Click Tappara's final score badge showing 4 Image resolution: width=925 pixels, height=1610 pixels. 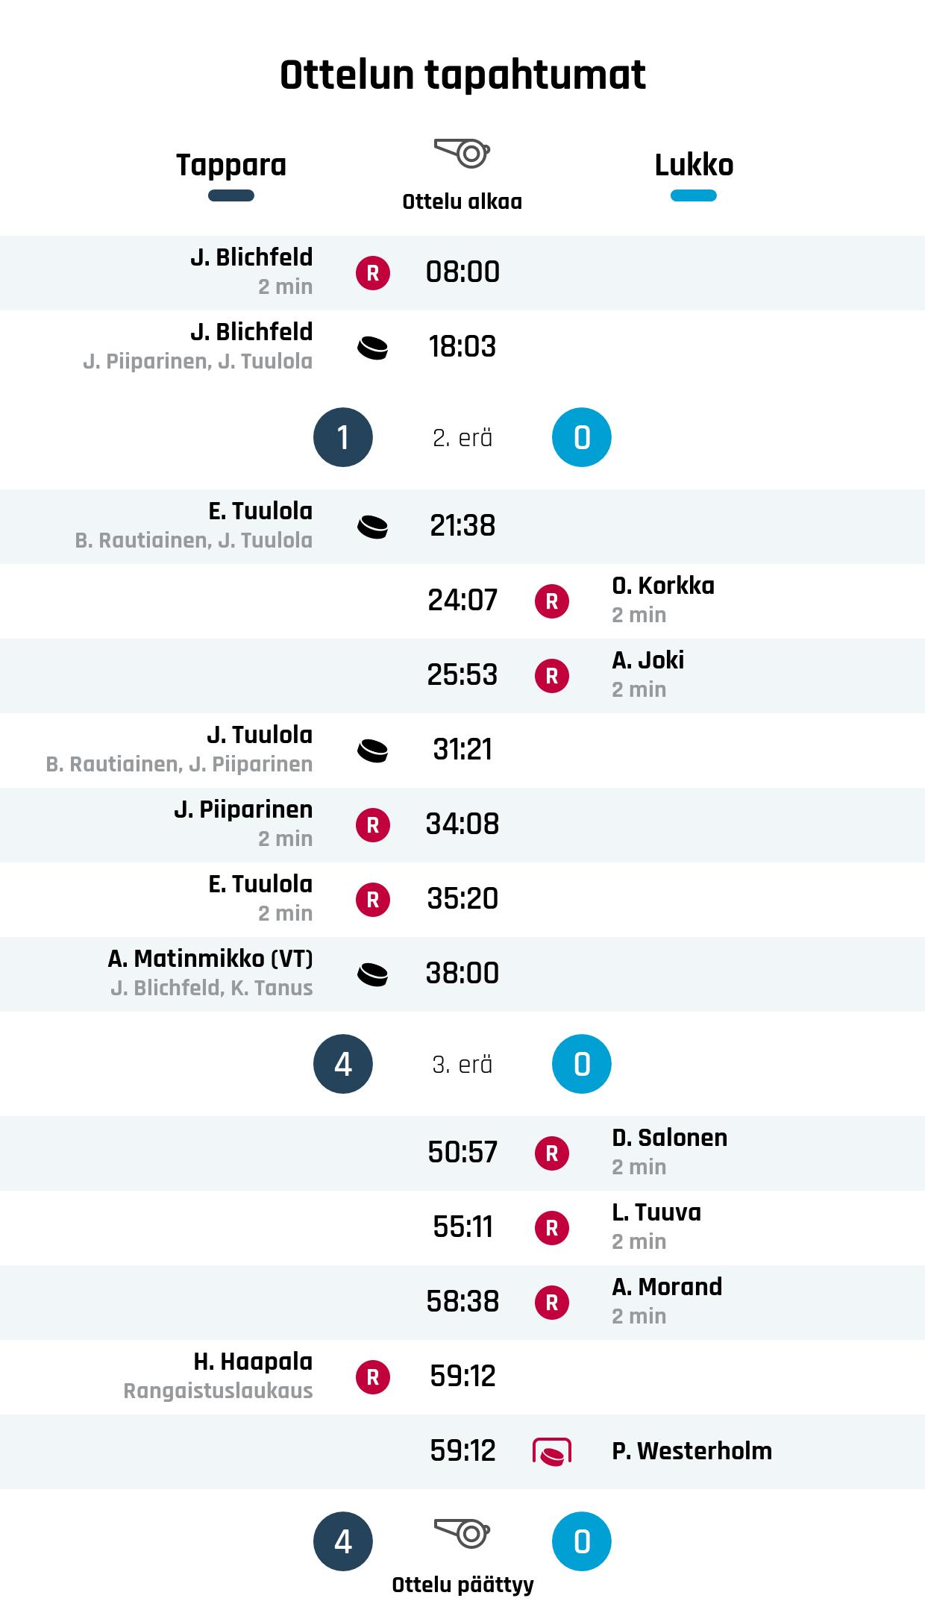[343, 1541]
